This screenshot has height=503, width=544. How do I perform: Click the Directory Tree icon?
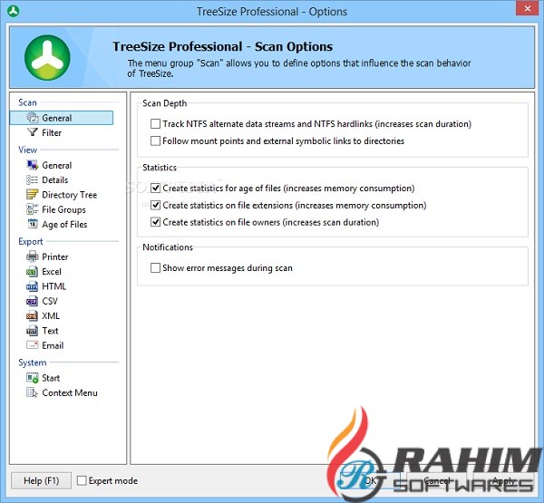[x=33, y=195]
